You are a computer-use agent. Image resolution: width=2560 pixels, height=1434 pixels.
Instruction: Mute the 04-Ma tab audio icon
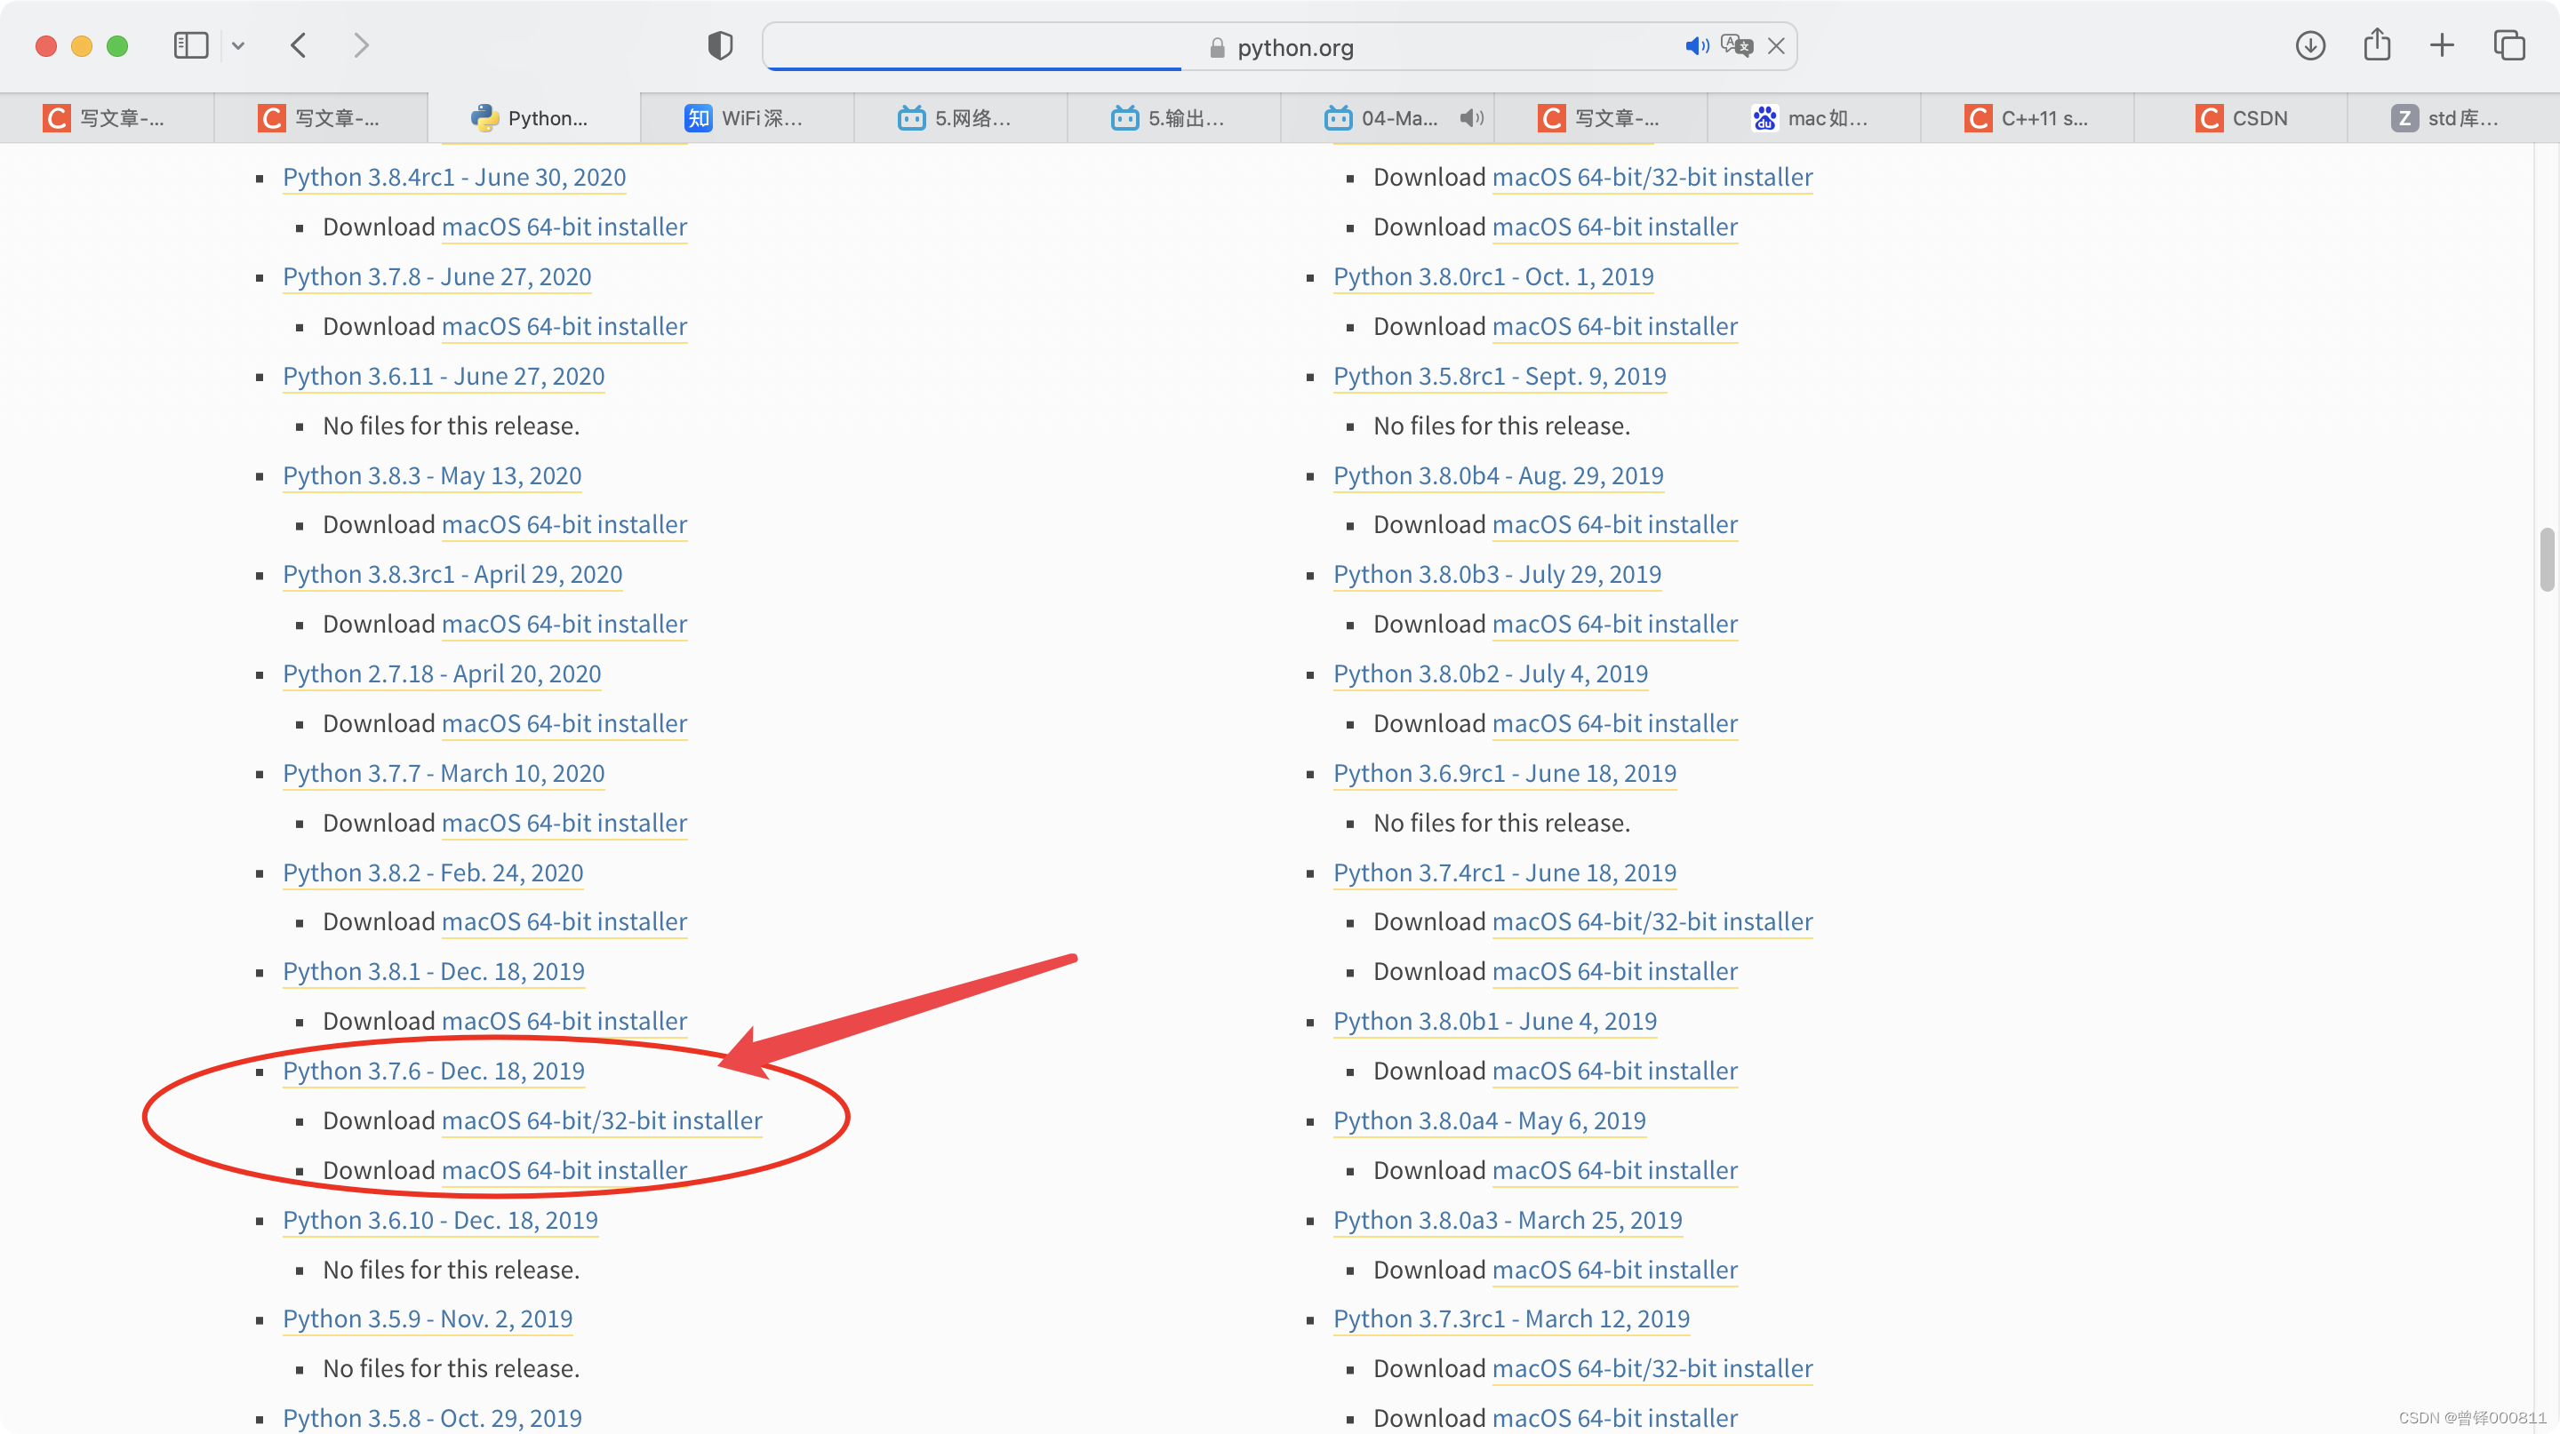click(1472, 118)
